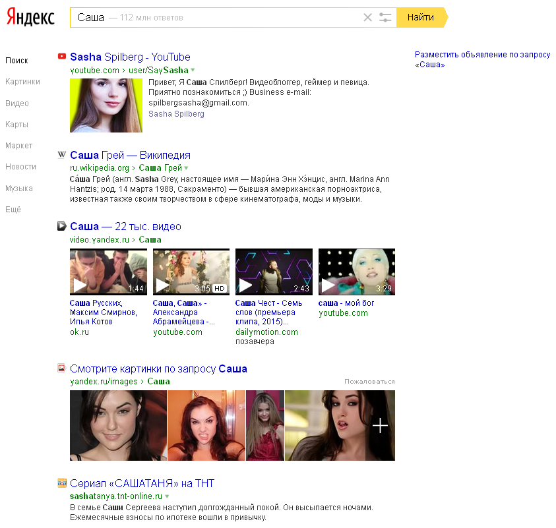Open the second image result, snarling redhead selfie
Image resolution: width=556 pixels, height=528 pixels.
206,426
